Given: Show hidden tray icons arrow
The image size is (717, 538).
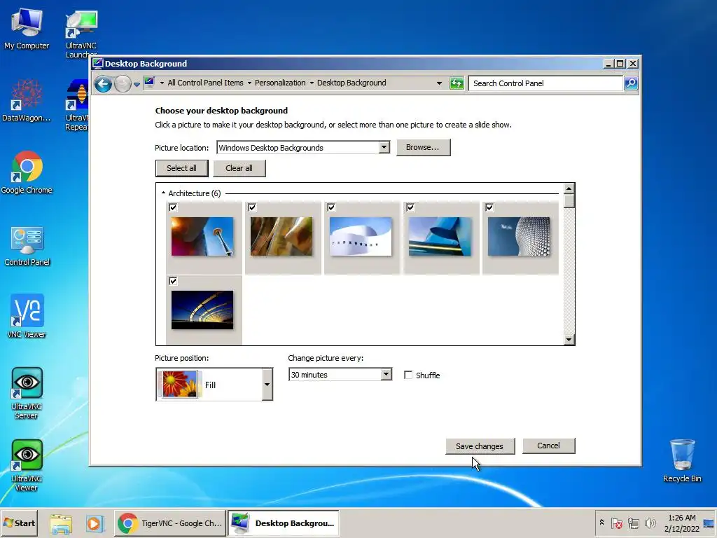Looking at the screenshot, I should (x=601, y=523).
